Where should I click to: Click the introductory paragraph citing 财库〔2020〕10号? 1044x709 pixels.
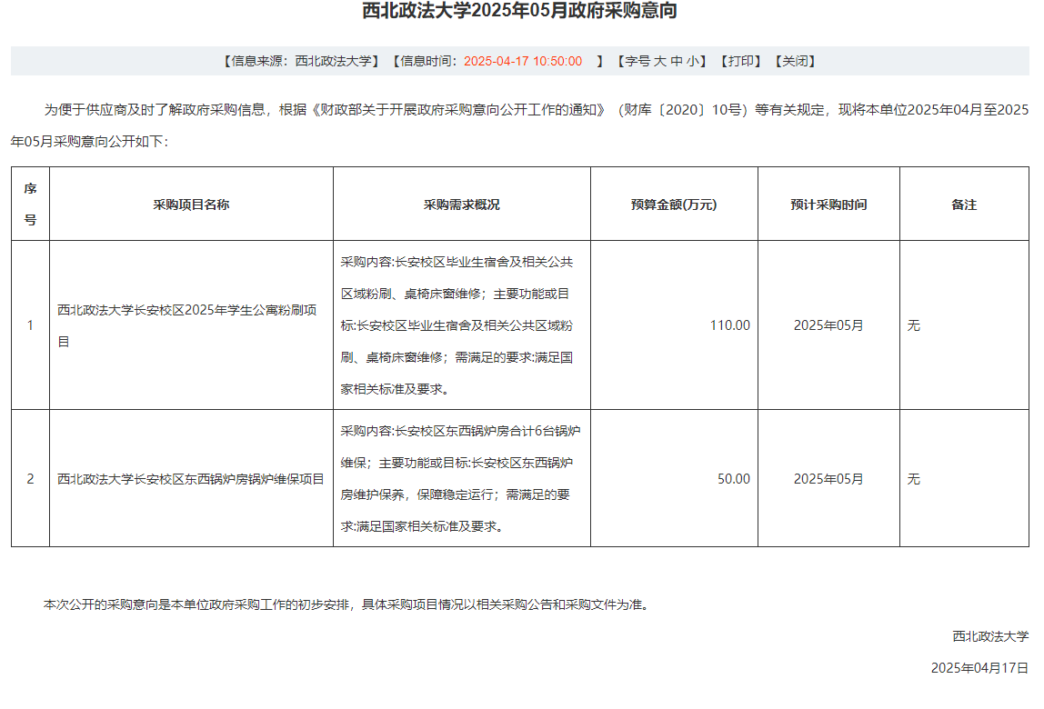tap(520, 125)
